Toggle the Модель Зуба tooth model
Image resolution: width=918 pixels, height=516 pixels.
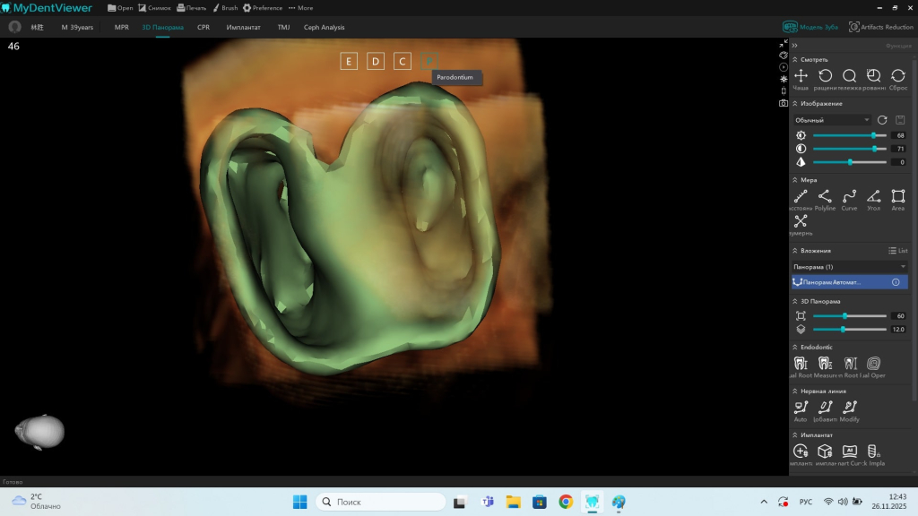(810, 27)
